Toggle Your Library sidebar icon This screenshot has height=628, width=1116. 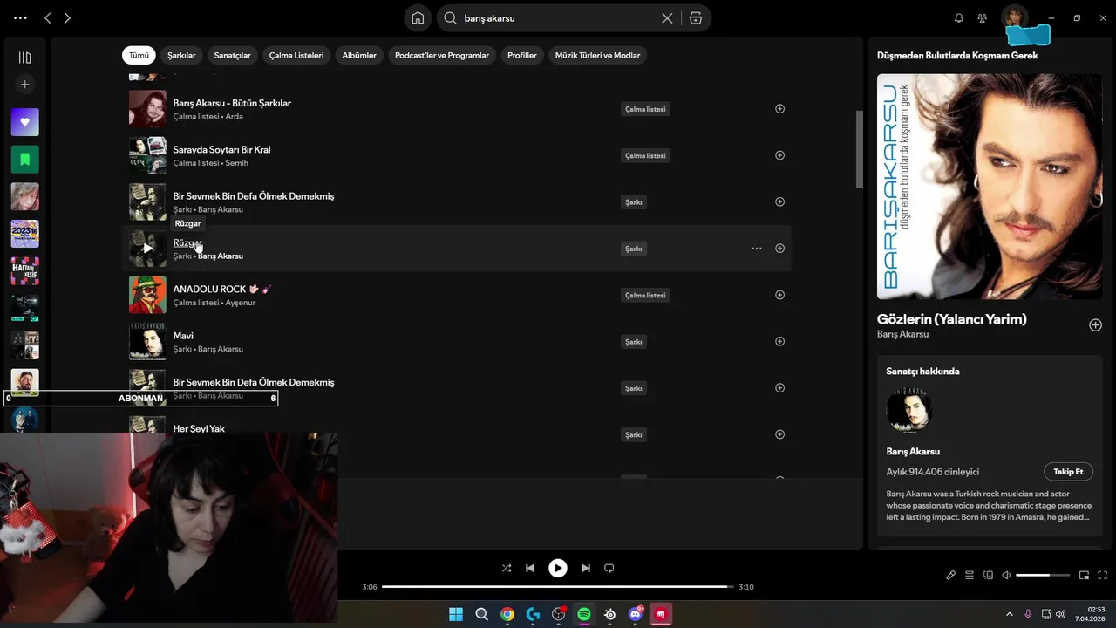pyautogui.click(x=24, y=58)
